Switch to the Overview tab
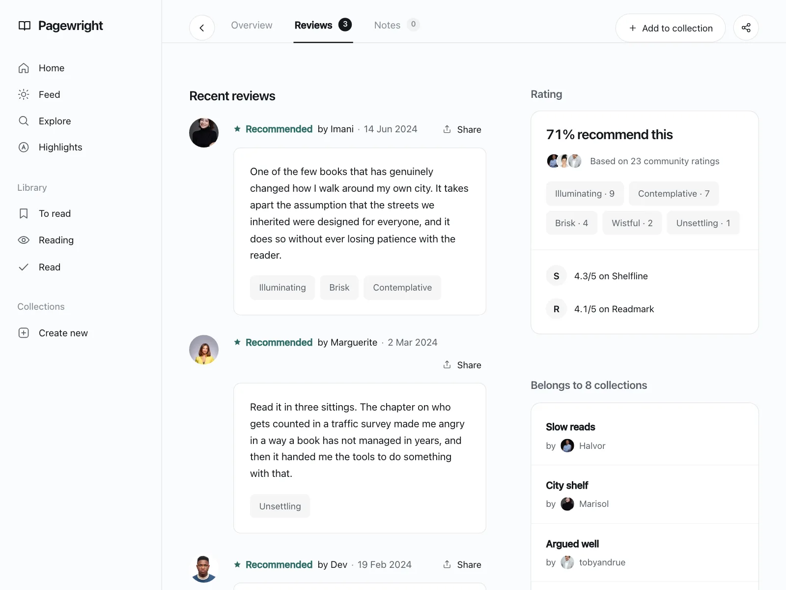This screenshot has width=786, height=590. click(x=252, y=25)
